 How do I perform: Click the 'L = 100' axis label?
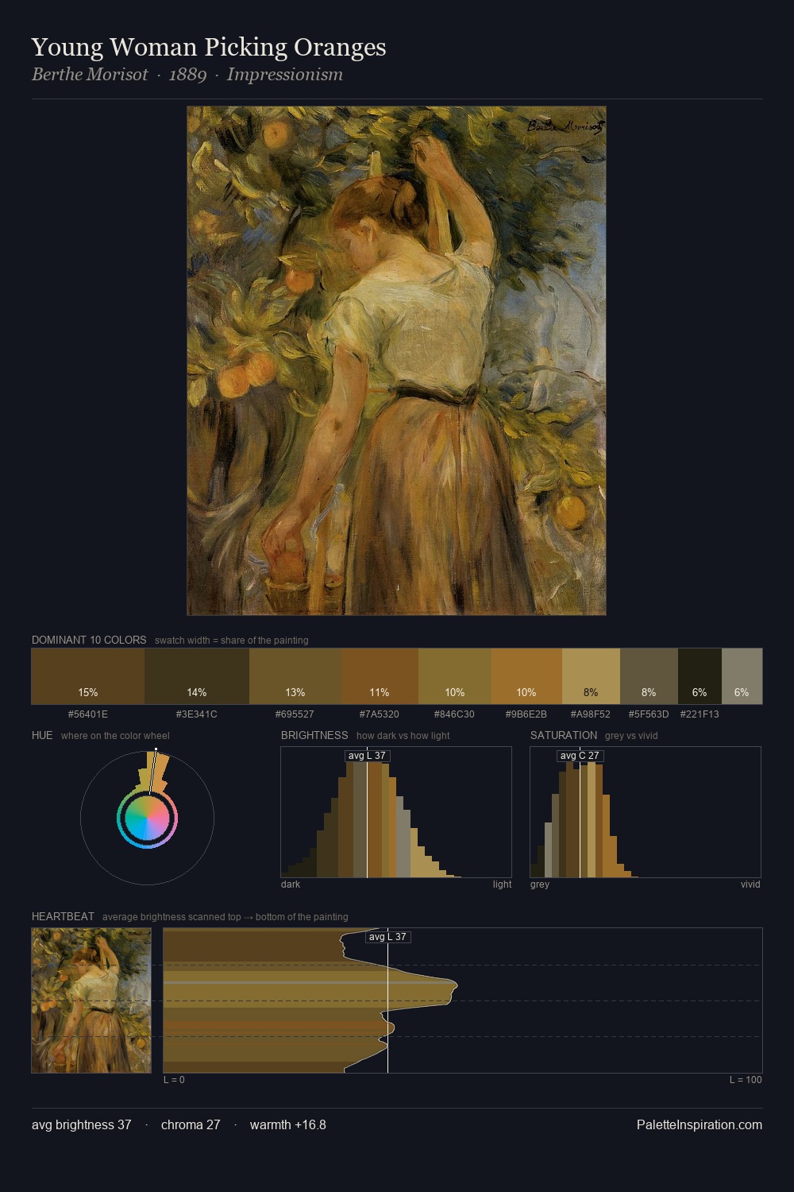[x=746, y=1080]
